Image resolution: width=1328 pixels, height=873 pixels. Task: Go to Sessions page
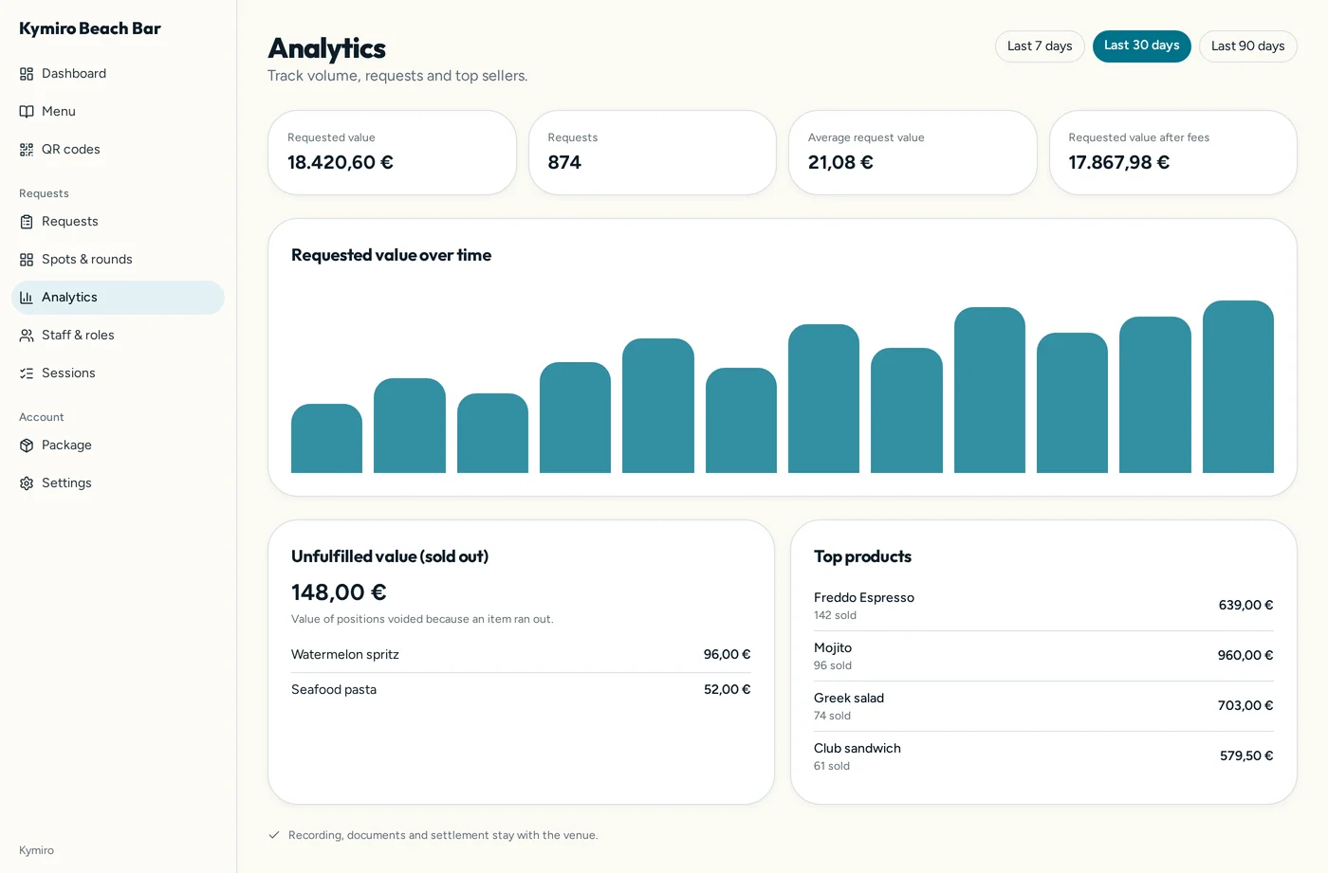pos(118,373)
